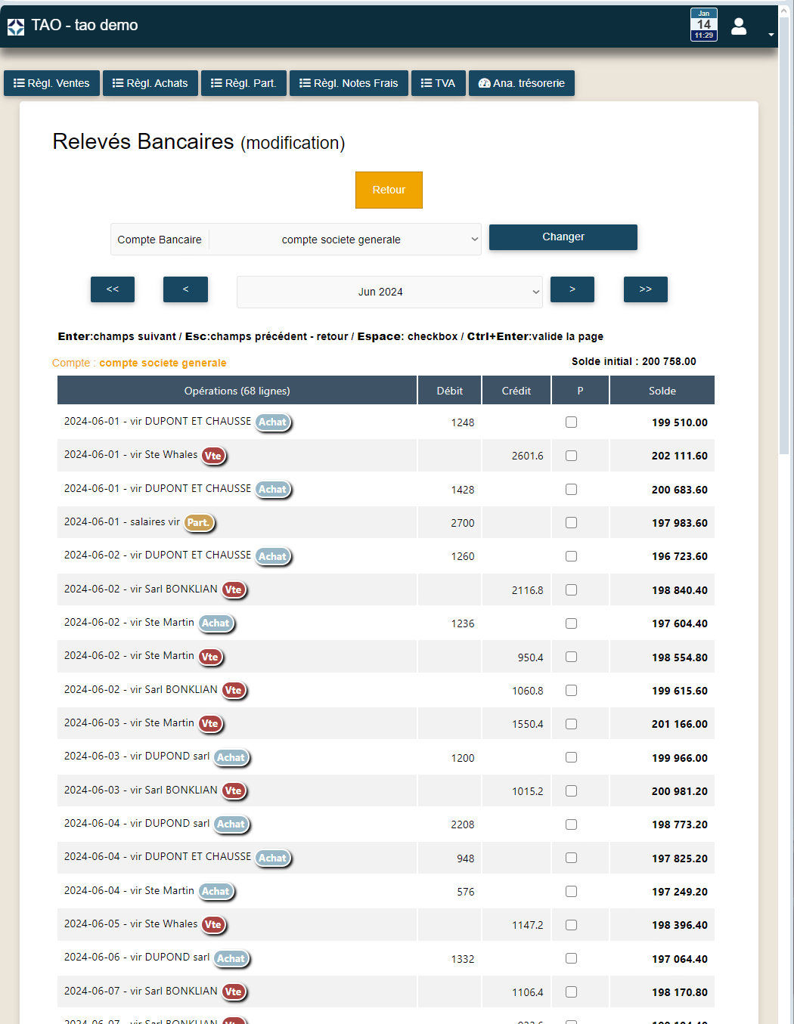
Task: Check the P checkbox for Sarl BONKLIAN on 2024-06-02
Action: coord(571,589)
